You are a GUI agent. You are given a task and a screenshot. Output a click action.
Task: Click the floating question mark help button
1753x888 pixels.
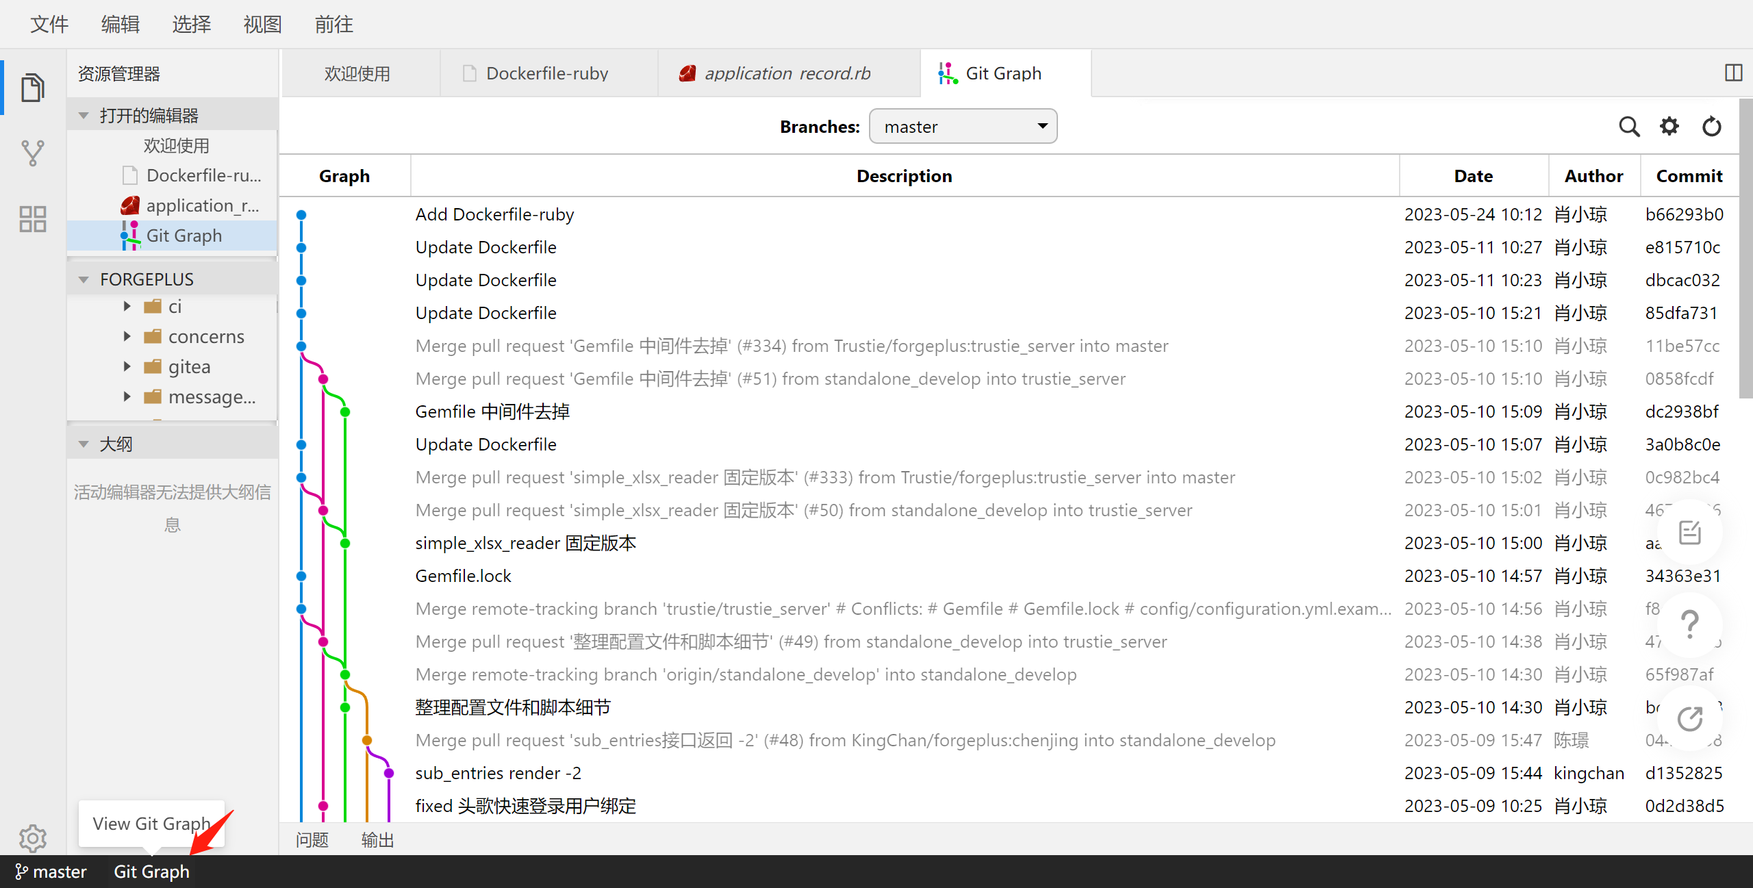point(1689,624)
